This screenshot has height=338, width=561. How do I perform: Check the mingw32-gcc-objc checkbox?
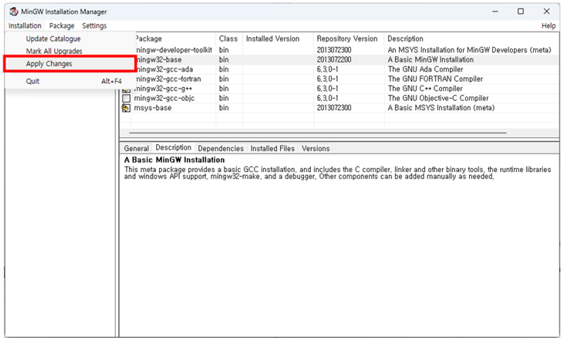[x=126, y=98]
